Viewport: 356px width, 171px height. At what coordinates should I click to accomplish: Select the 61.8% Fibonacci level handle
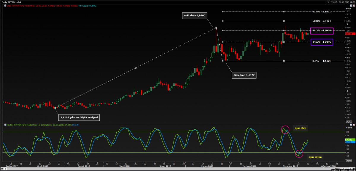point(284,12)
